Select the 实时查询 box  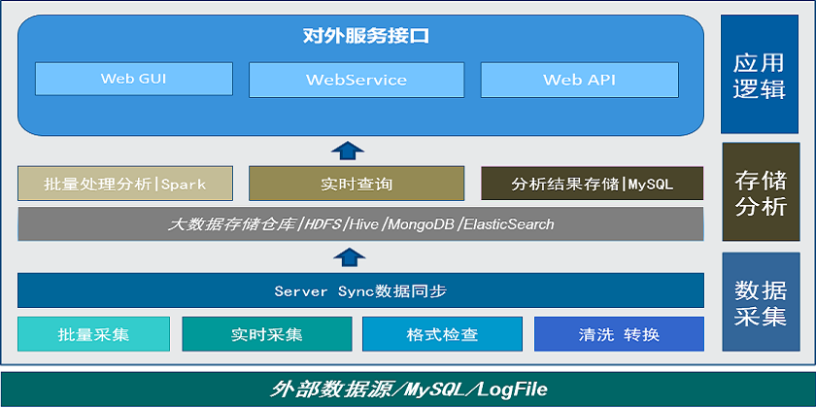pyautogui.click(x=356, y=184)
